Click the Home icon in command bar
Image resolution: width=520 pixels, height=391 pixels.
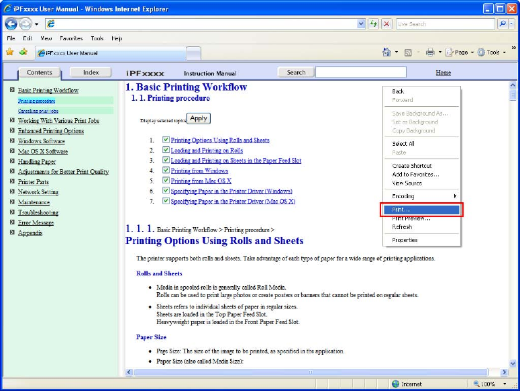coord(387,52)
